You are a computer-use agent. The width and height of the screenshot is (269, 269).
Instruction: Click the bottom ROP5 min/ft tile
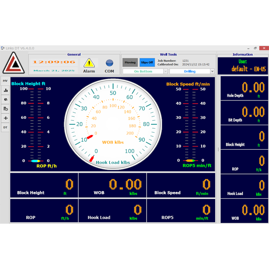(x=181, y=211)
